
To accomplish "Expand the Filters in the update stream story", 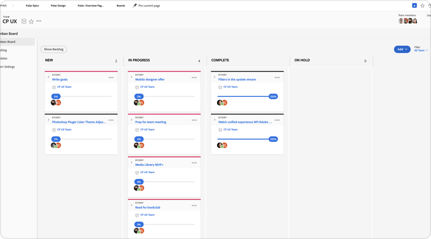I will coord(215,77).
